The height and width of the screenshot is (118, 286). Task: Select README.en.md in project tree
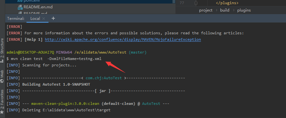pos(35,7)
